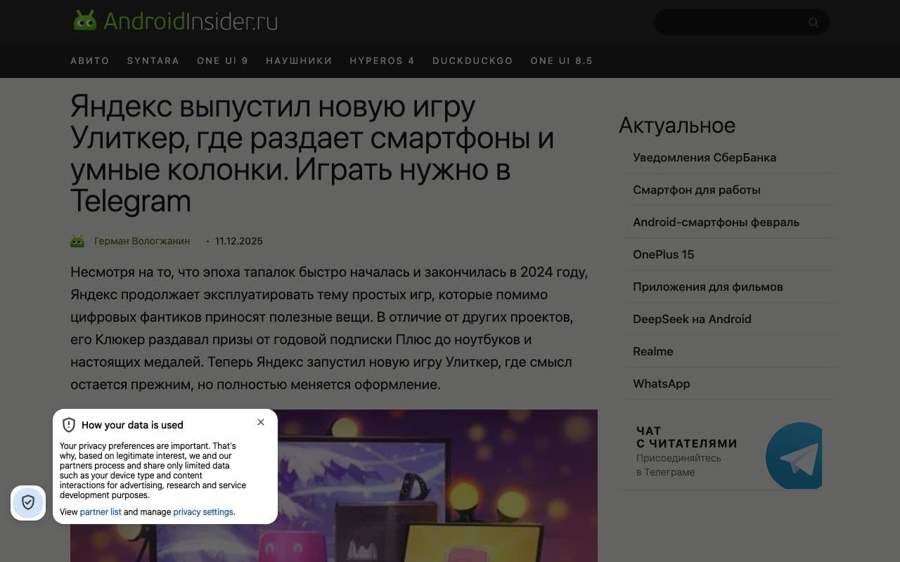The image size is (900, 562).
Task: Focus the site search field
Action: point(742,22)
